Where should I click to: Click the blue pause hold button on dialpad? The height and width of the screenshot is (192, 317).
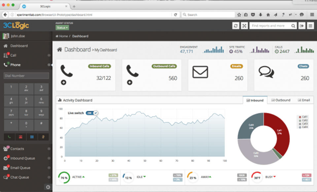point(32,137)
